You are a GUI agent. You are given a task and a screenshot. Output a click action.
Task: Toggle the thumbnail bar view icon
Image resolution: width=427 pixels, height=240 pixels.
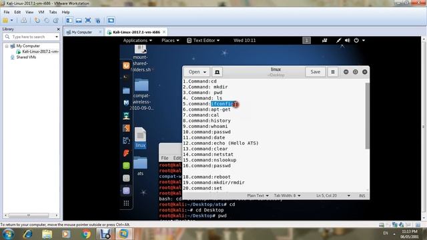79,21
